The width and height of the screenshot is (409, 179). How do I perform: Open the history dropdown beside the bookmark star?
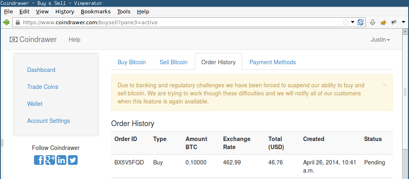tap(353, 22)
